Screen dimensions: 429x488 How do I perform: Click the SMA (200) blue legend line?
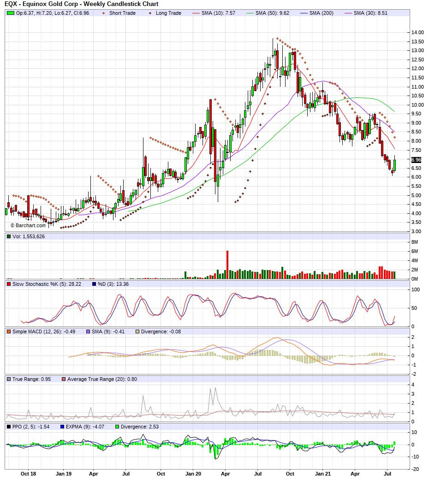[304, 13]
